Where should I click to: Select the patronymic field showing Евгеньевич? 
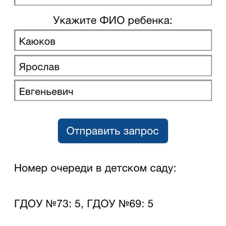coord(113,91)
